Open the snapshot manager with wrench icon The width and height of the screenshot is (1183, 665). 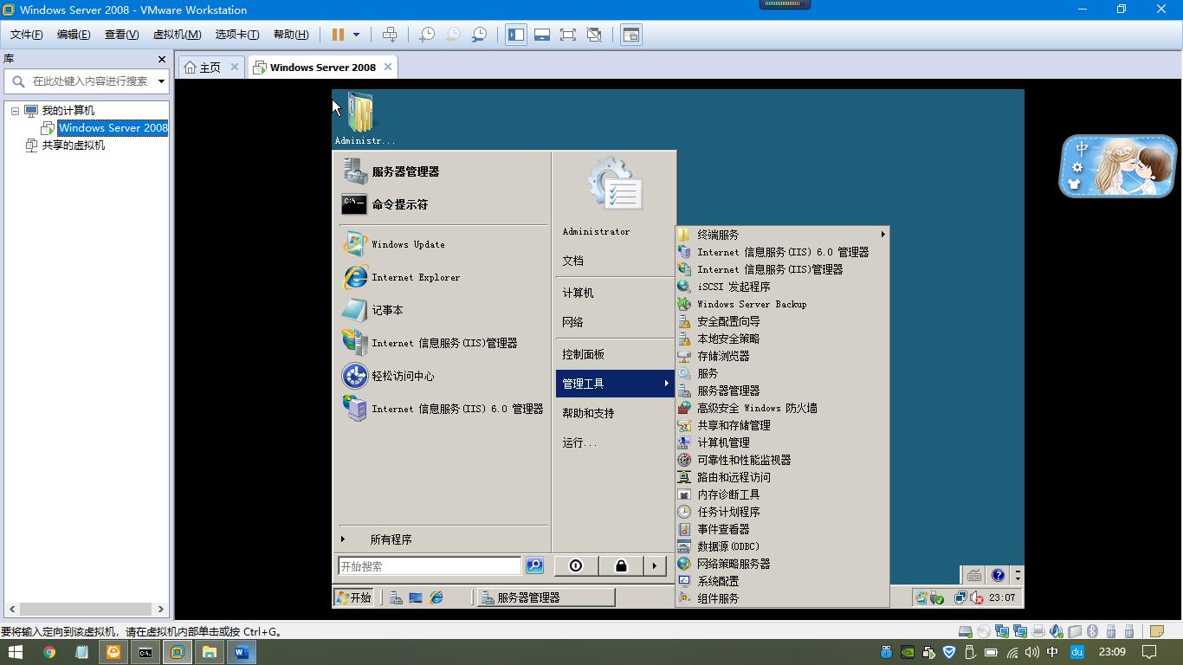click(x=479, y=35)
